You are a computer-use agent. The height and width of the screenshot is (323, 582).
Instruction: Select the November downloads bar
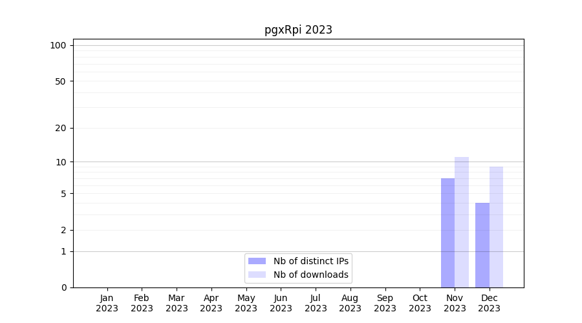(462, 222)
